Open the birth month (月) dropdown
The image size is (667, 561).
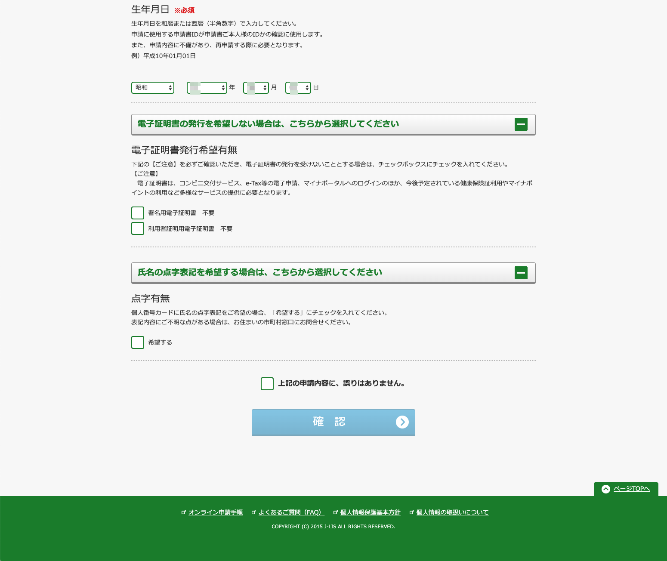(256, 88)
